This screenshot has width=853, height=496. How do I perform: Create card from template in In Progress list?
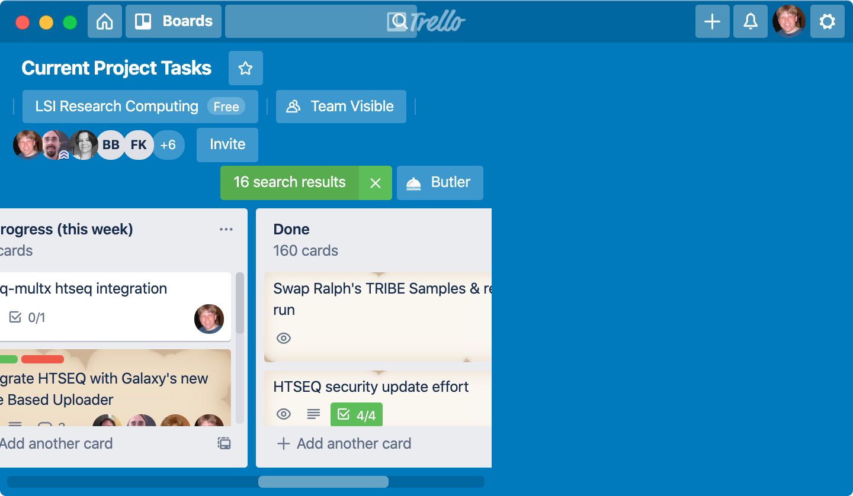click(x=225, y=444)
